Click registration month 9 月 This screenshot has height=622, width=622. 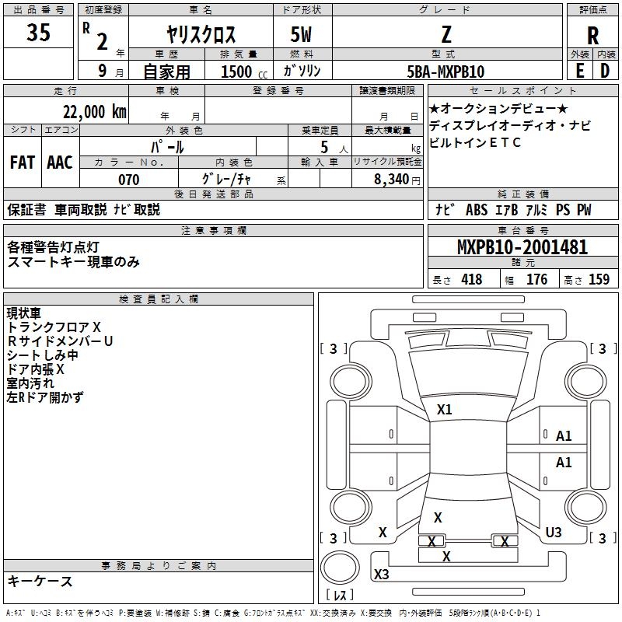click(x=111, y=71)
